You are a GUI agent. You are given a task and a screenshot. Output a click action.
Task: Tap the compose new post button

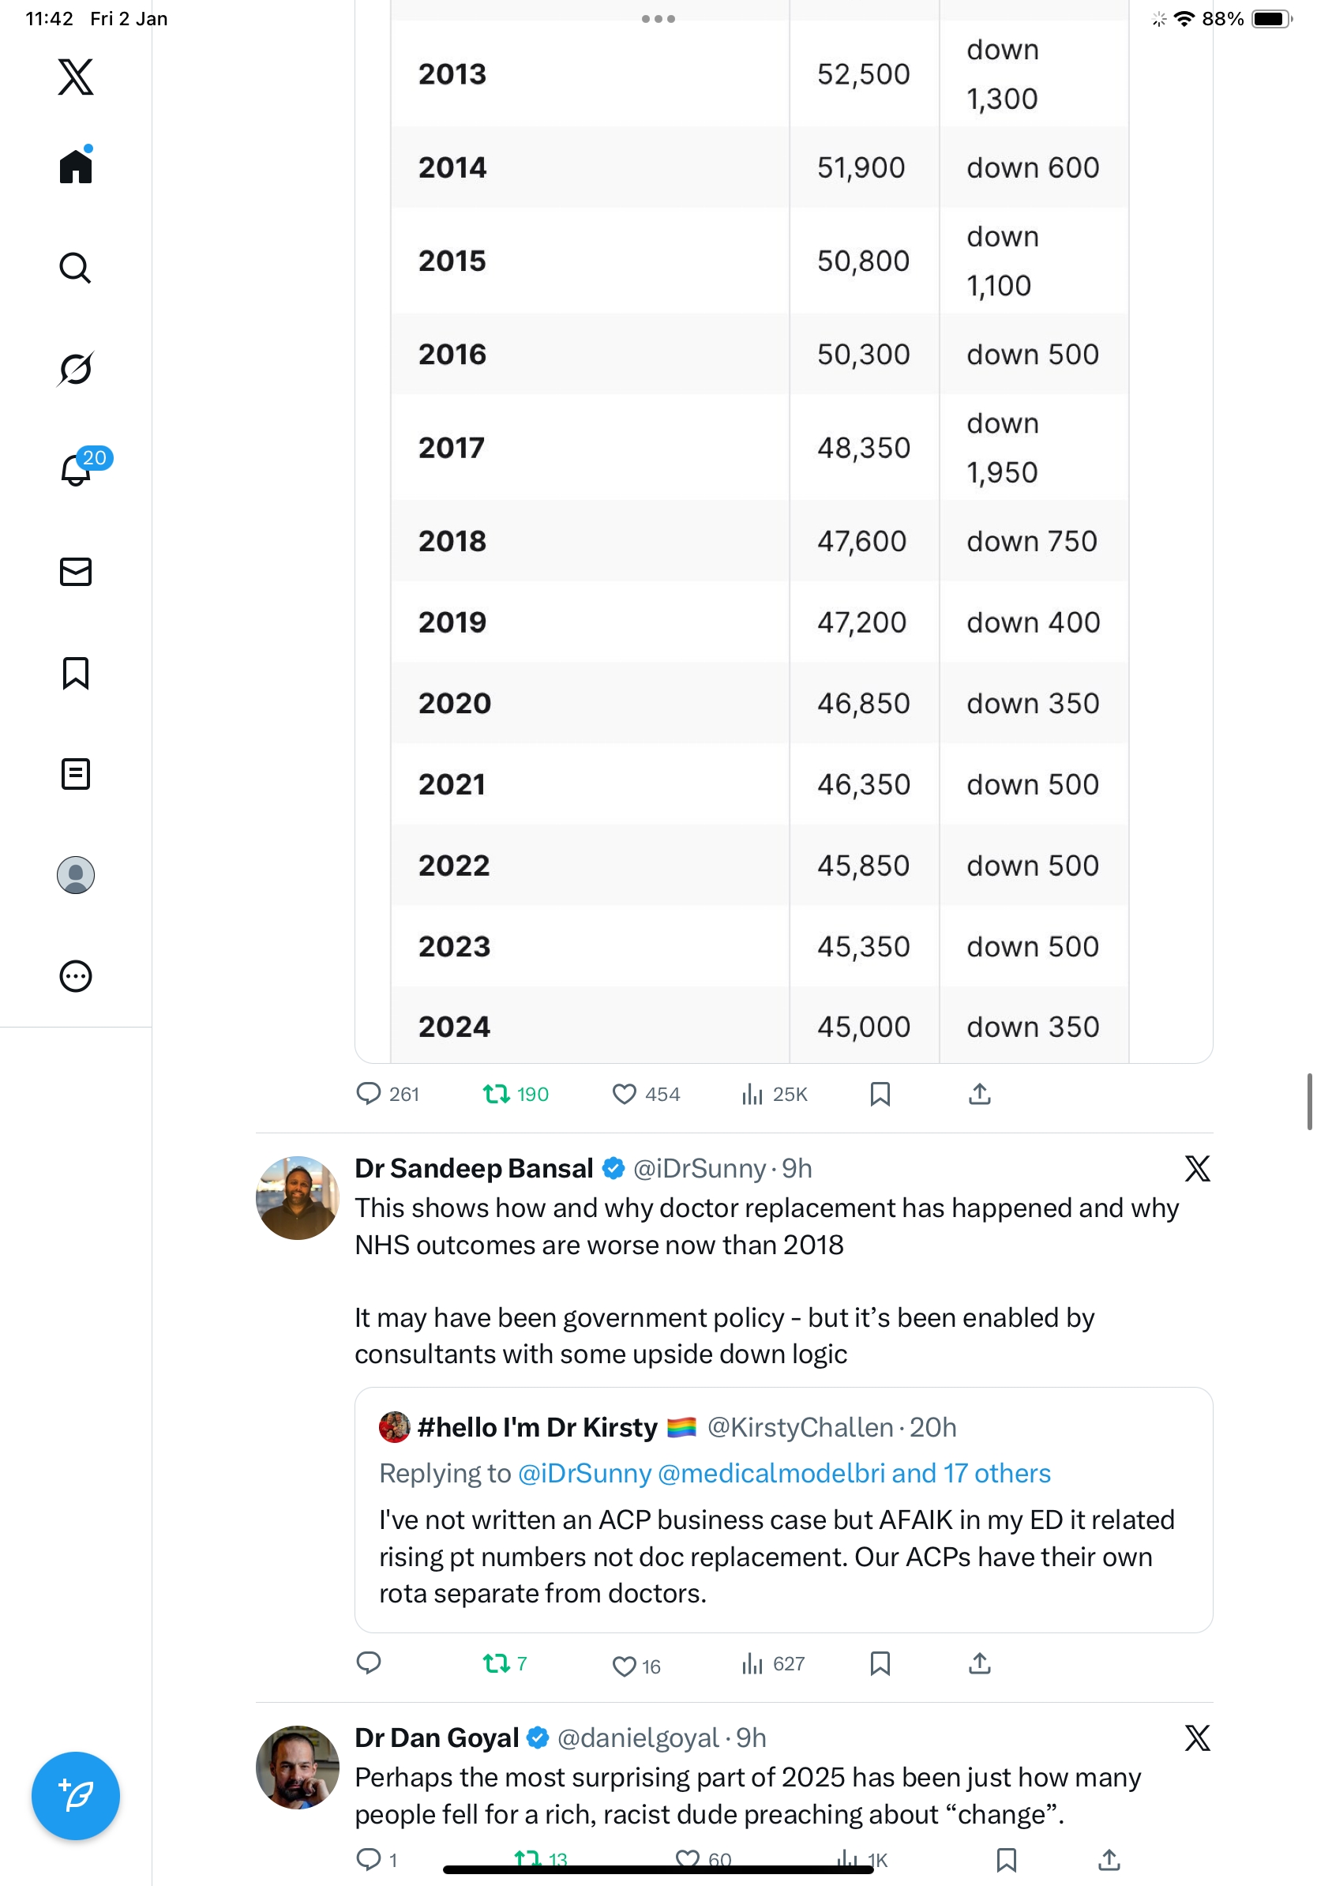click(x=76, y=1796)
